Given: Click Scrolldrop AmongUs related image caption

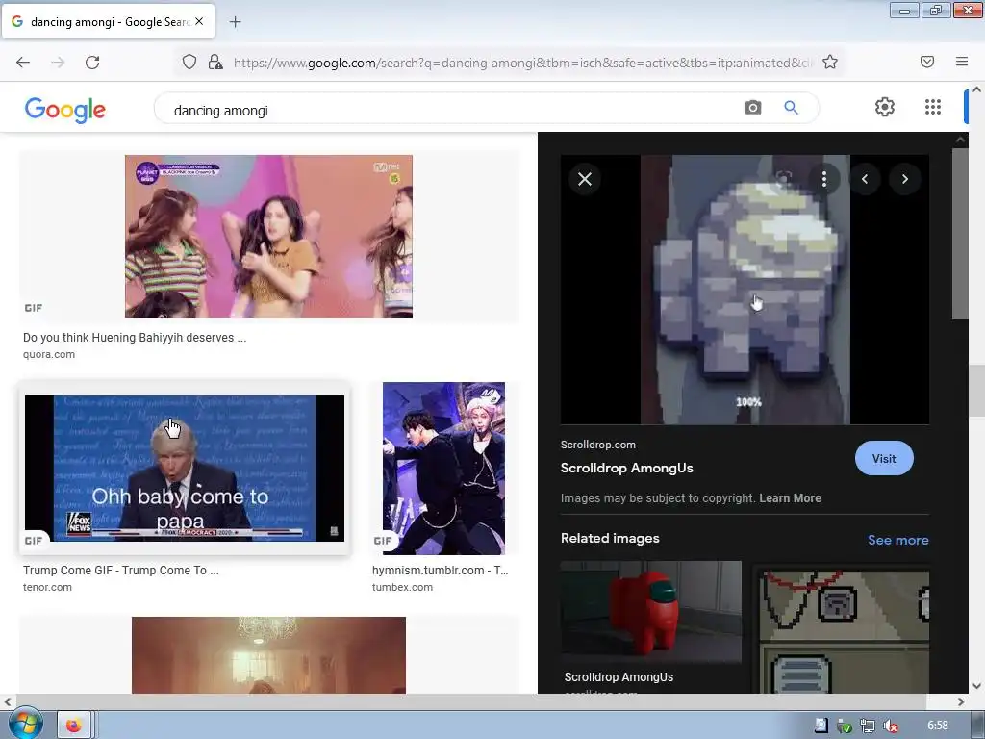Looking at the screenshot, I should point(619,677).
